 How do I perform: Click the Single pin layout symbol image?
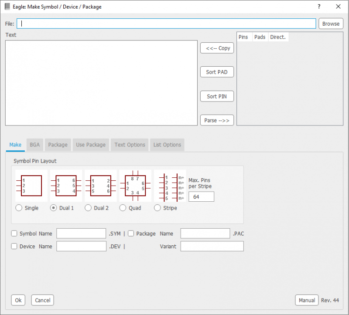pyautogui.click(x=31, y=186)
